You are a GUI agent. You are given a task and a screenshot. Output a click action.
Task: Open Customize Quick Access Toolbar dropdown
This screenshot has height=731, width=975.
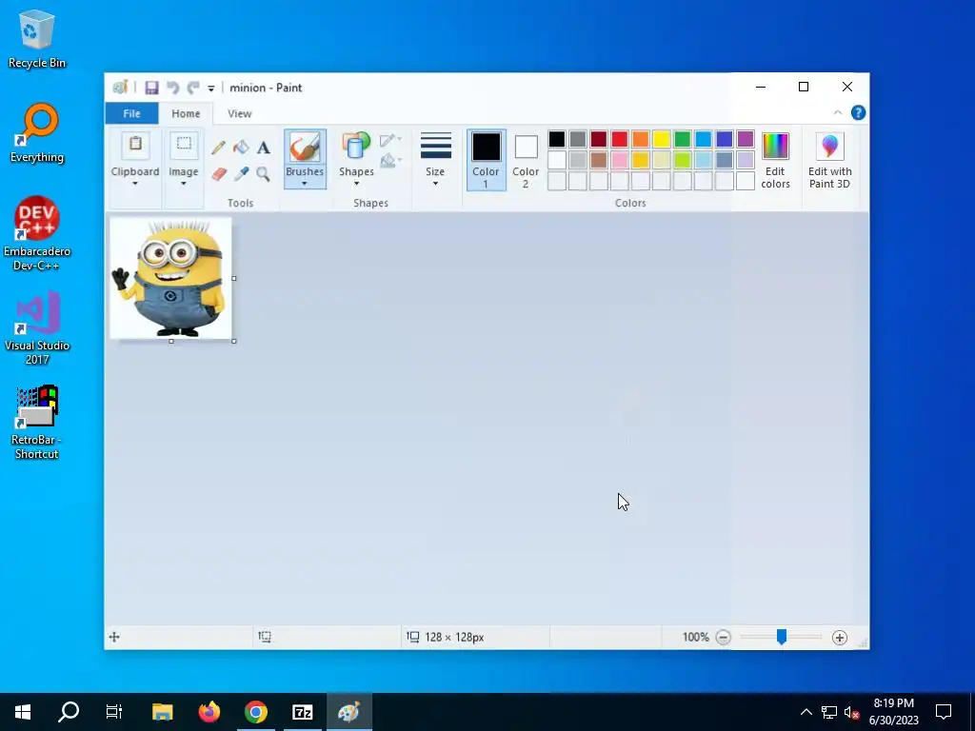pyautogui.click(x=211, y=89)
